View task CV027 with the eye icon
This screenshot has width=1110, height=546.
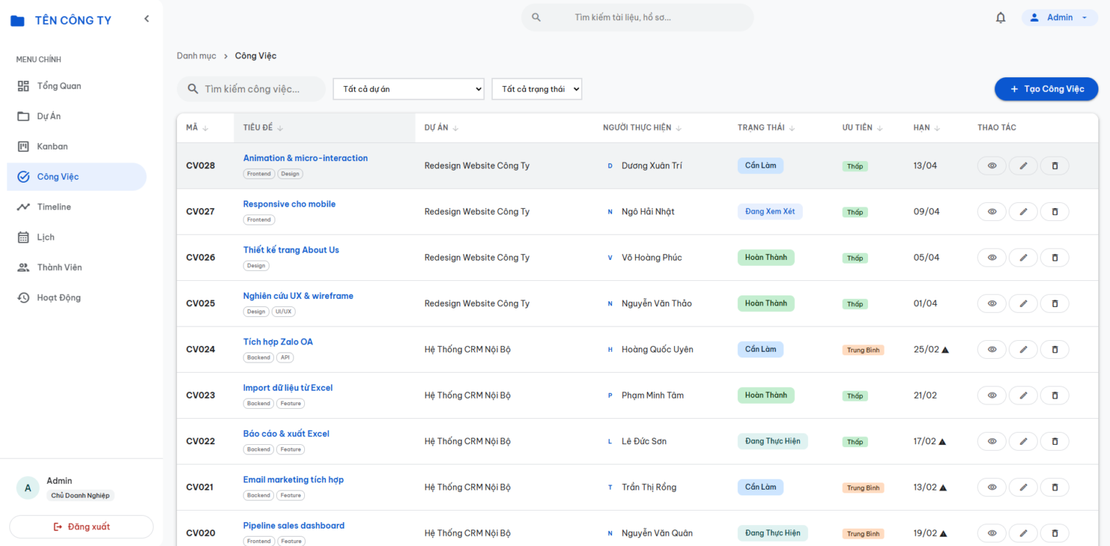coord(992,212)
